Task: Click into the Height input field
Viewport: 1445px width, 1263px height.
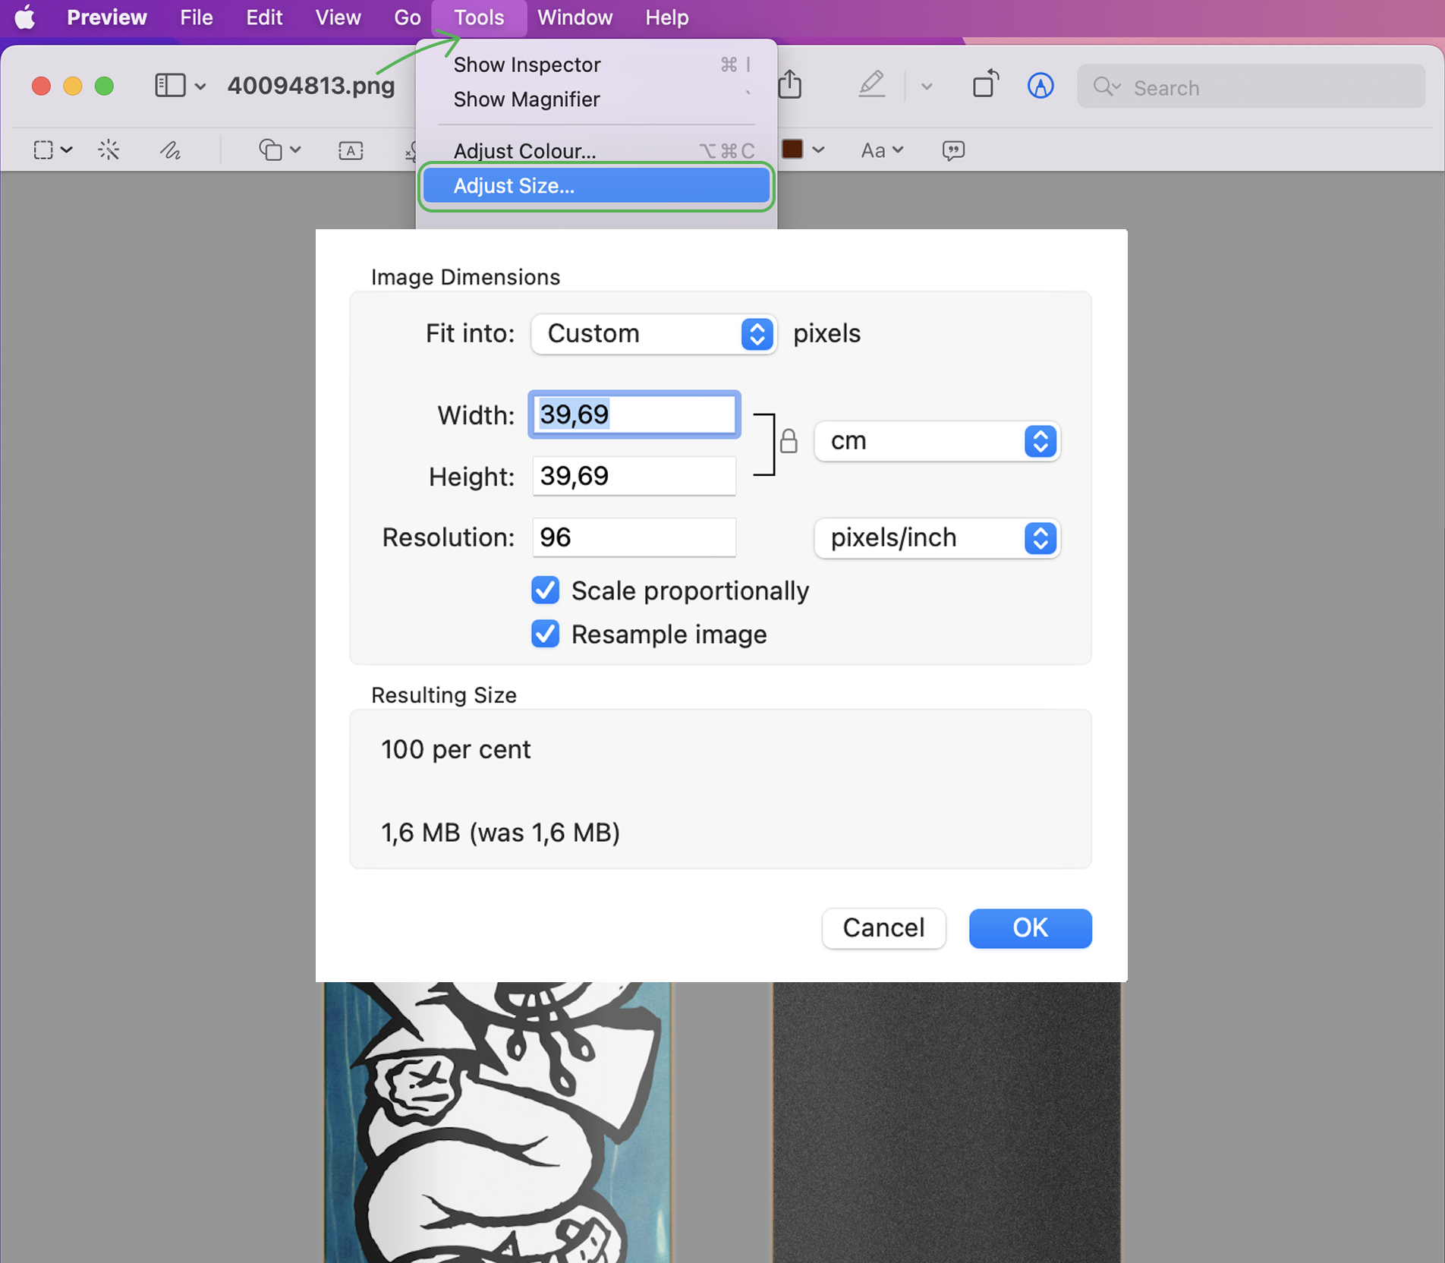Action: coord(634,477)
